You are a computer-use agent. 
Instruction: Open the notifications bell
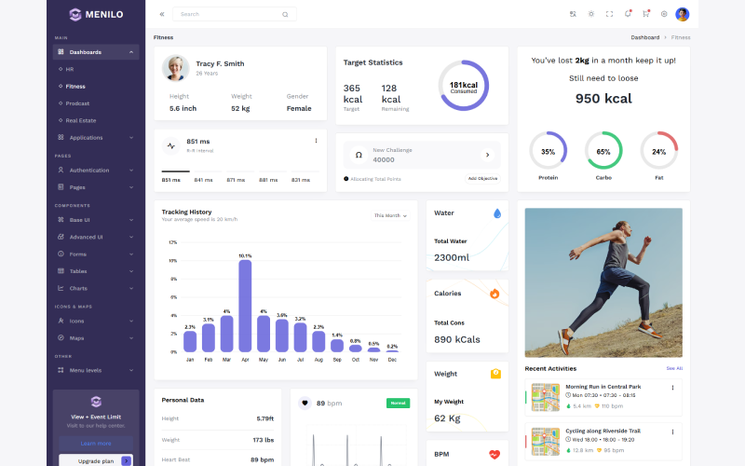click(628, 14)
